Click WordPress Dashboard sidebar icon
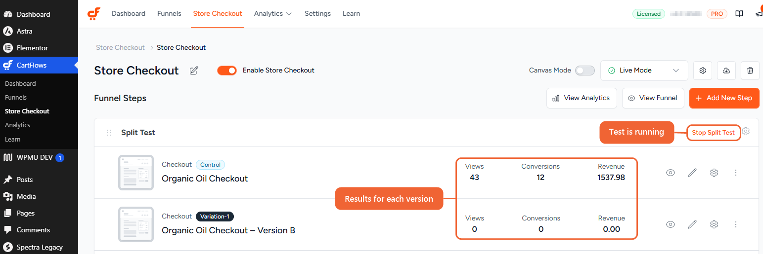Viewport: 763px width, 254px height. click(x=8, y=14)
